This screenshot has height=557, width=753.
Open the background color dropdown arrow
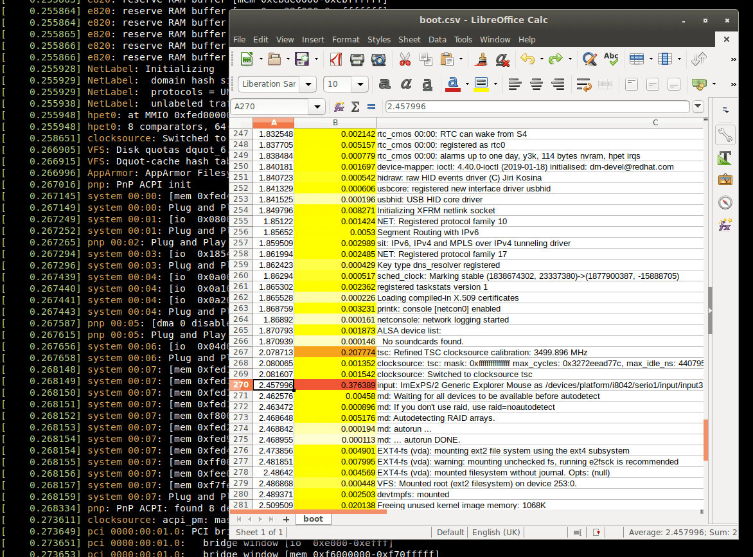coord(495,84)
